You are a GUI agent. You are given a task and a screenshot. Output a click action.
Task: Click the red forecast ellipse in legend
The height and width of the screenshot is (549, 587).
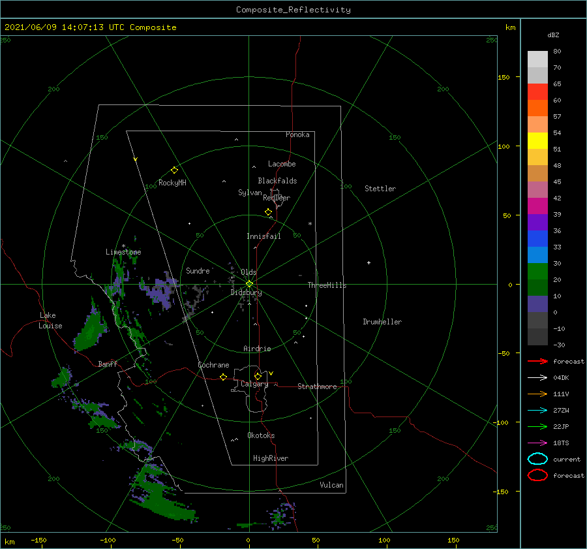(x=537, y=475)
